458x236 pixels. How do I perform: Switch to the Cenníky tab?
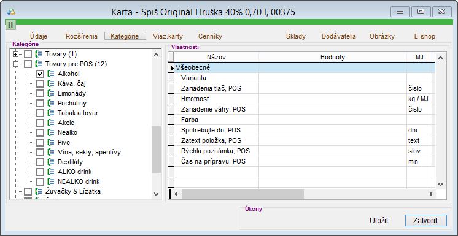(x=210, y=36)
